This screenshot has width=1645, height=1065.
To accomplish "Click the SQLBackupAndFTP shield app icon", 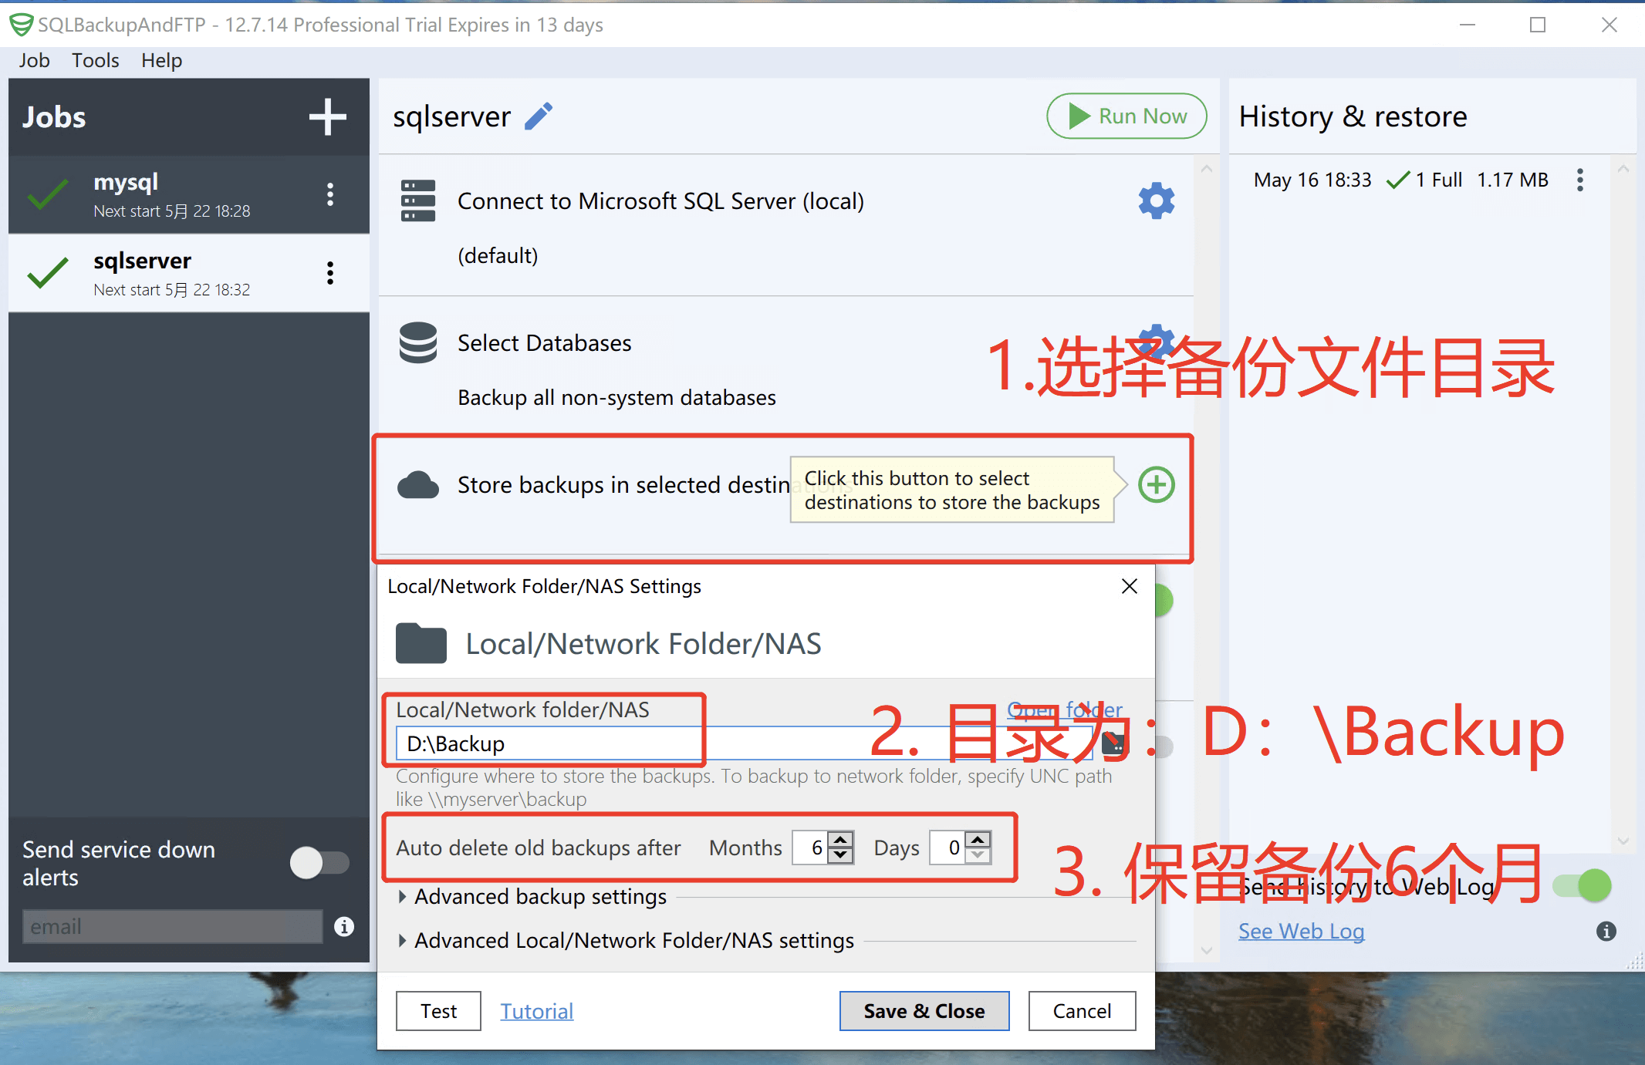I will [21, 25].
